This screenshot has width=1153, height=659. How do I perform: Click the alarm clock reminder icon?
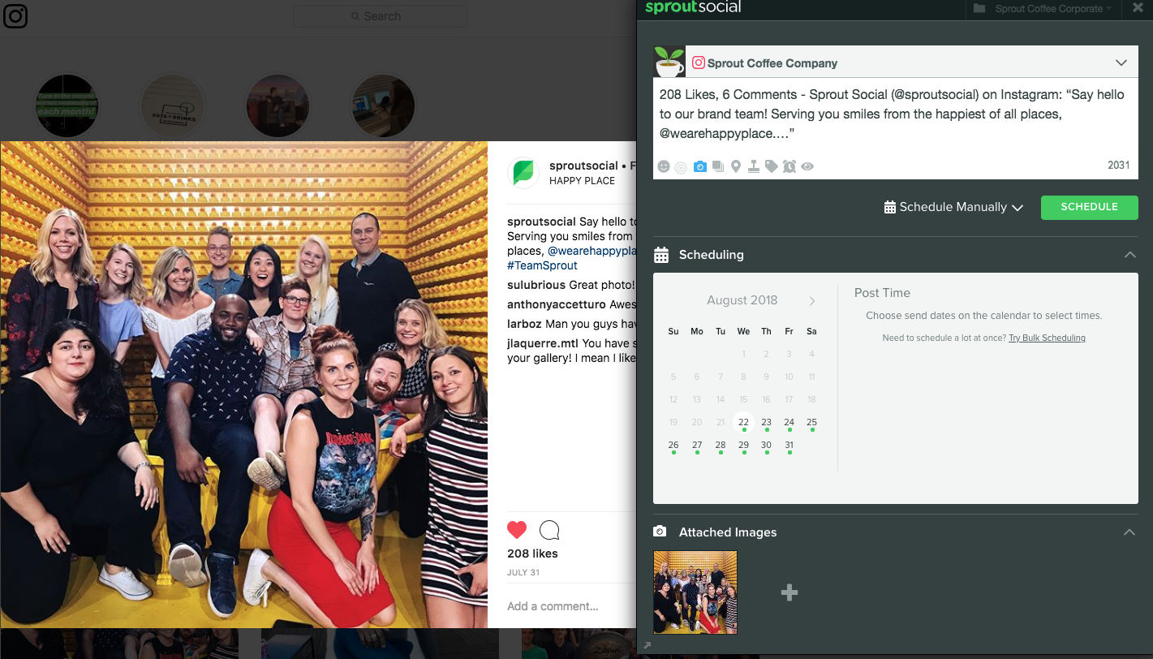[789, 166]
